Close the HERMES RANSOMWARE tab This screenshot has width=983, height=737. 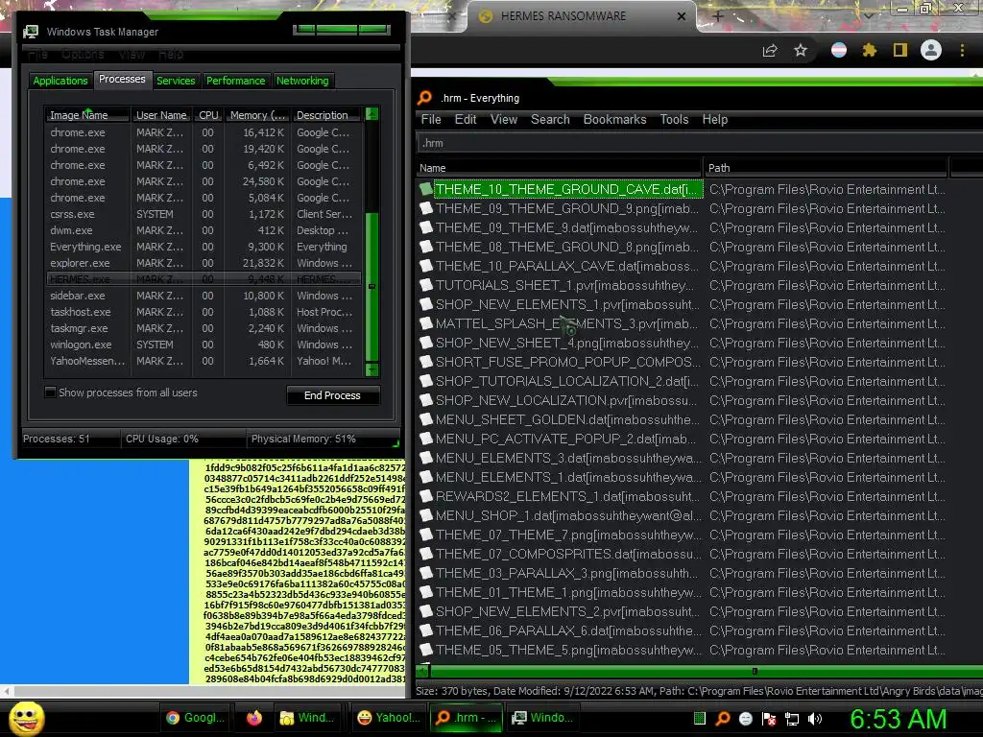coord(682,16)
